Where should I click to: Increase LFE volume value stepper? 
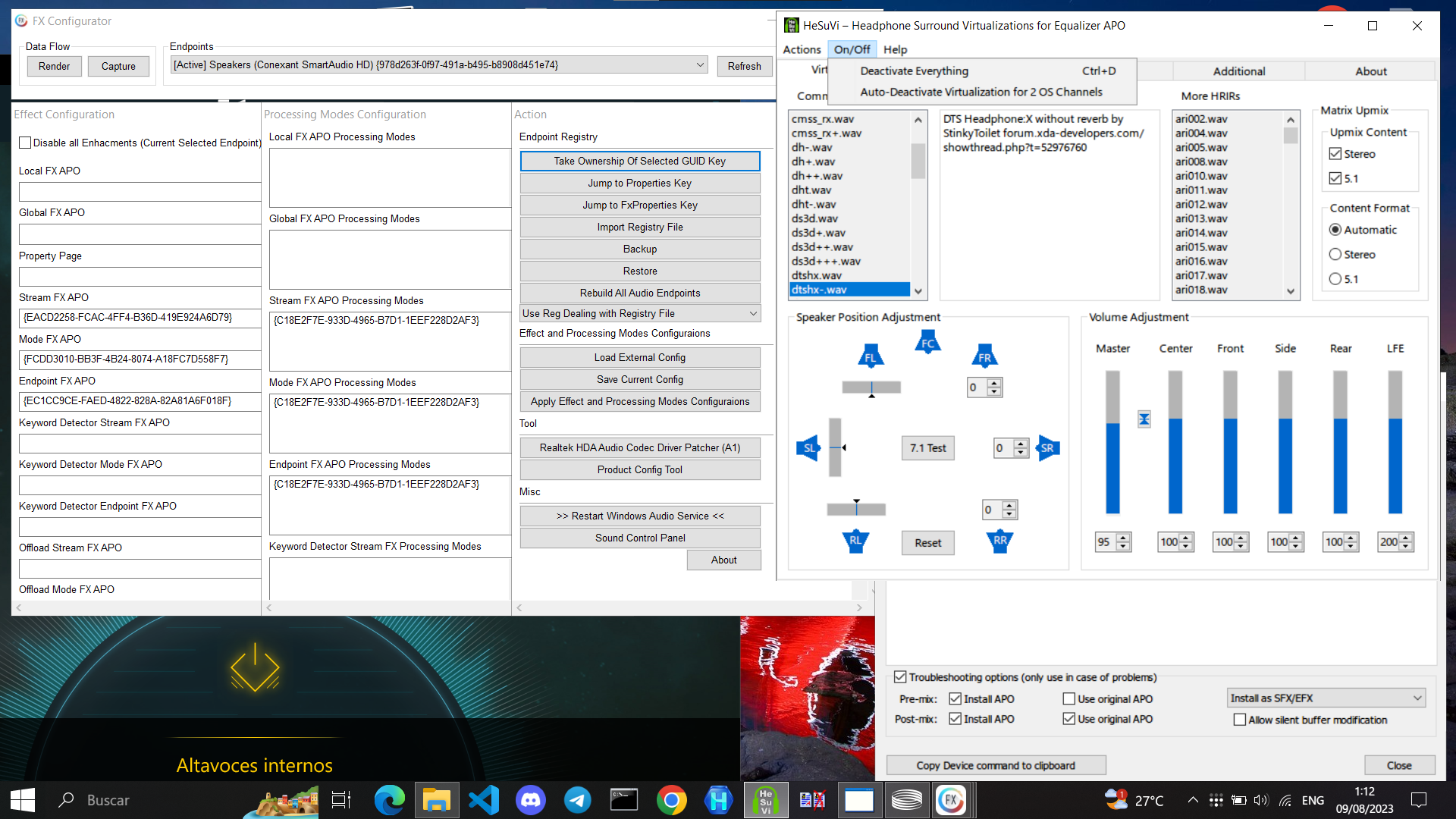pyautogui.click(x=1407, y=538)
